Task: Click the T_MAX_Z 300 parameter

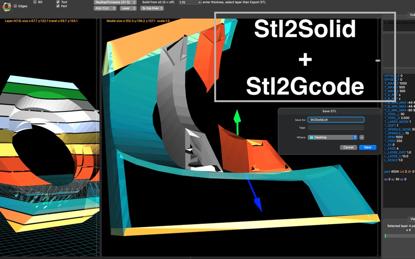Action: point(394,91)
